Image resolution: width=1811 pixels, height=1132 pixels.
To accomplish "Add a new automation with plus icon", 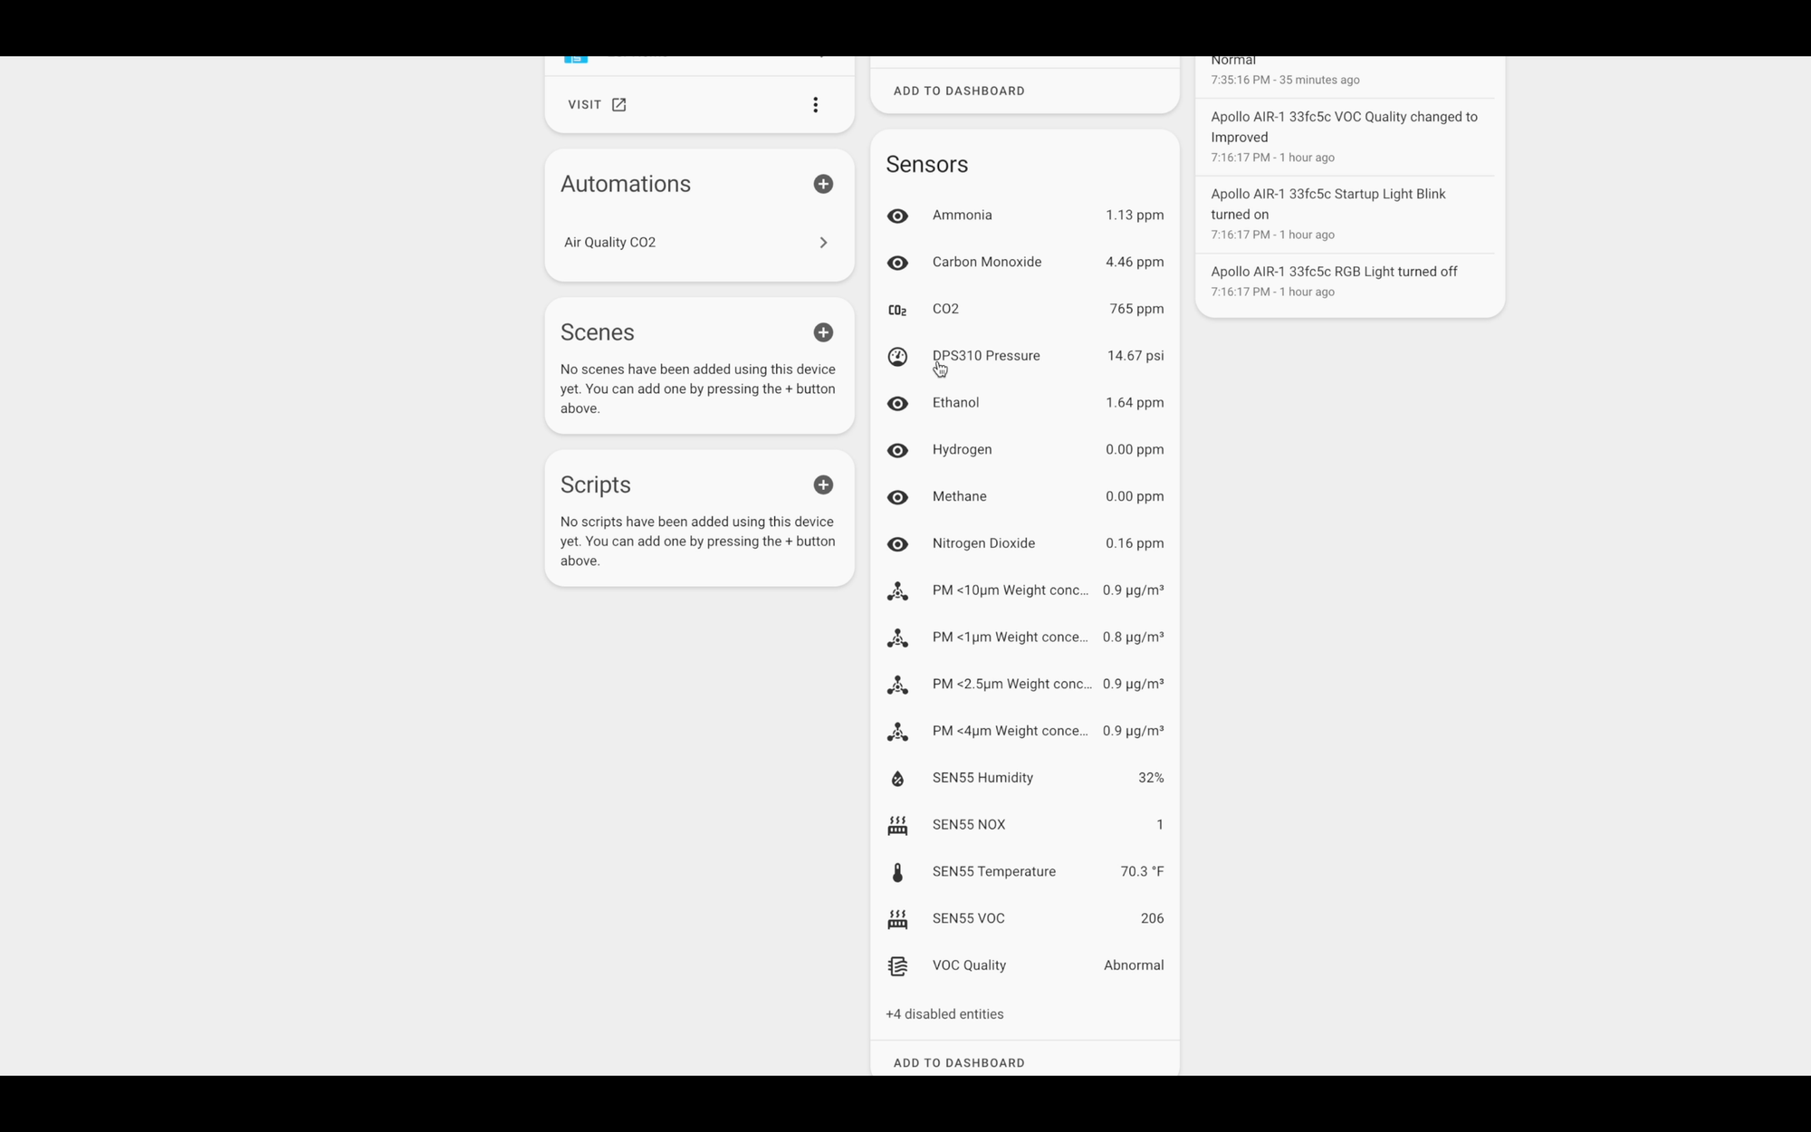I will pyautogui.click(x=822, y=184).
